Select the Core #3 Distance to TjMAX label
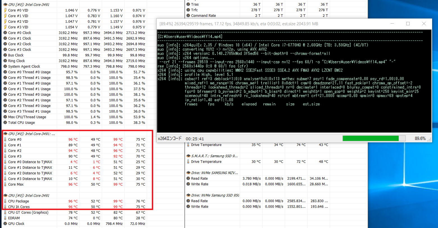The height and width of the screenshot is (228, 438). coord(30,179)
